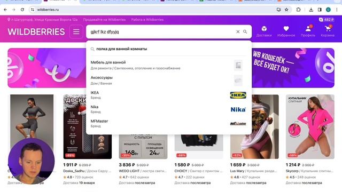This screenshot has height=192, width=342.
Task: Open site info icon in address bar
Action: coord(33,10)
